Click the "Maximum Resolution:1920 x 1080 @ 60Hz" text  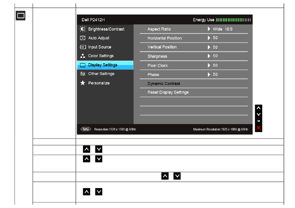point(220,129)
